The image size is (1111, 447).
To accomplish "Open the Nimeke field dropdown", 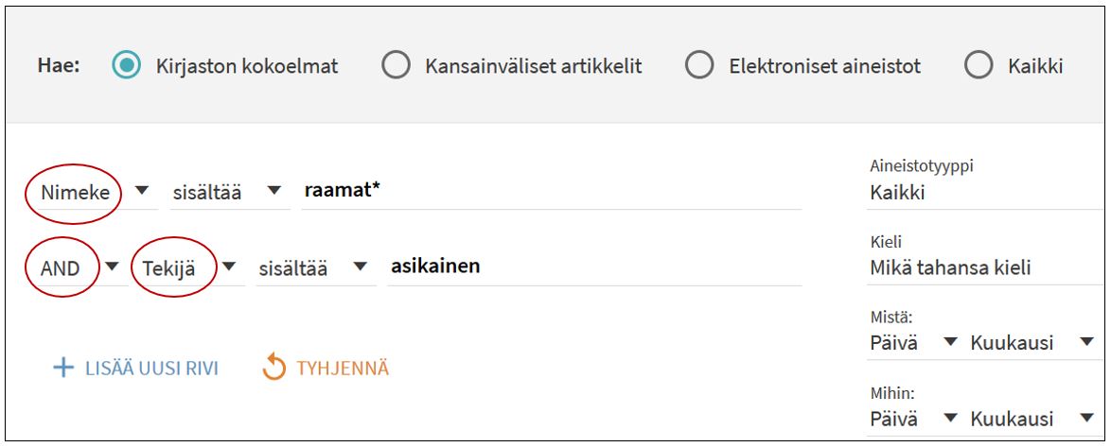I will point(142,191).
